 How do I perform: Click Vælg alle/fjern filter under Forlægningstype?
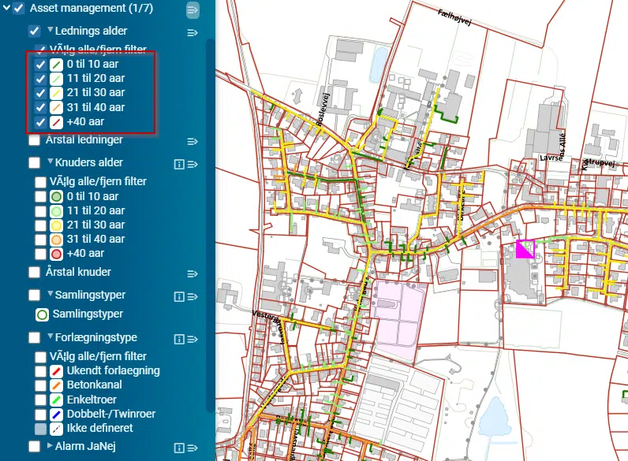[98, 356]
